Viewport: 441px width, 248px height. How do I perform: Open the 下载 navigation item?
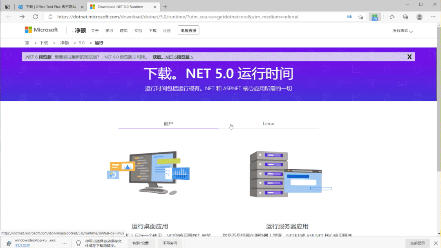tap(153, 31)
